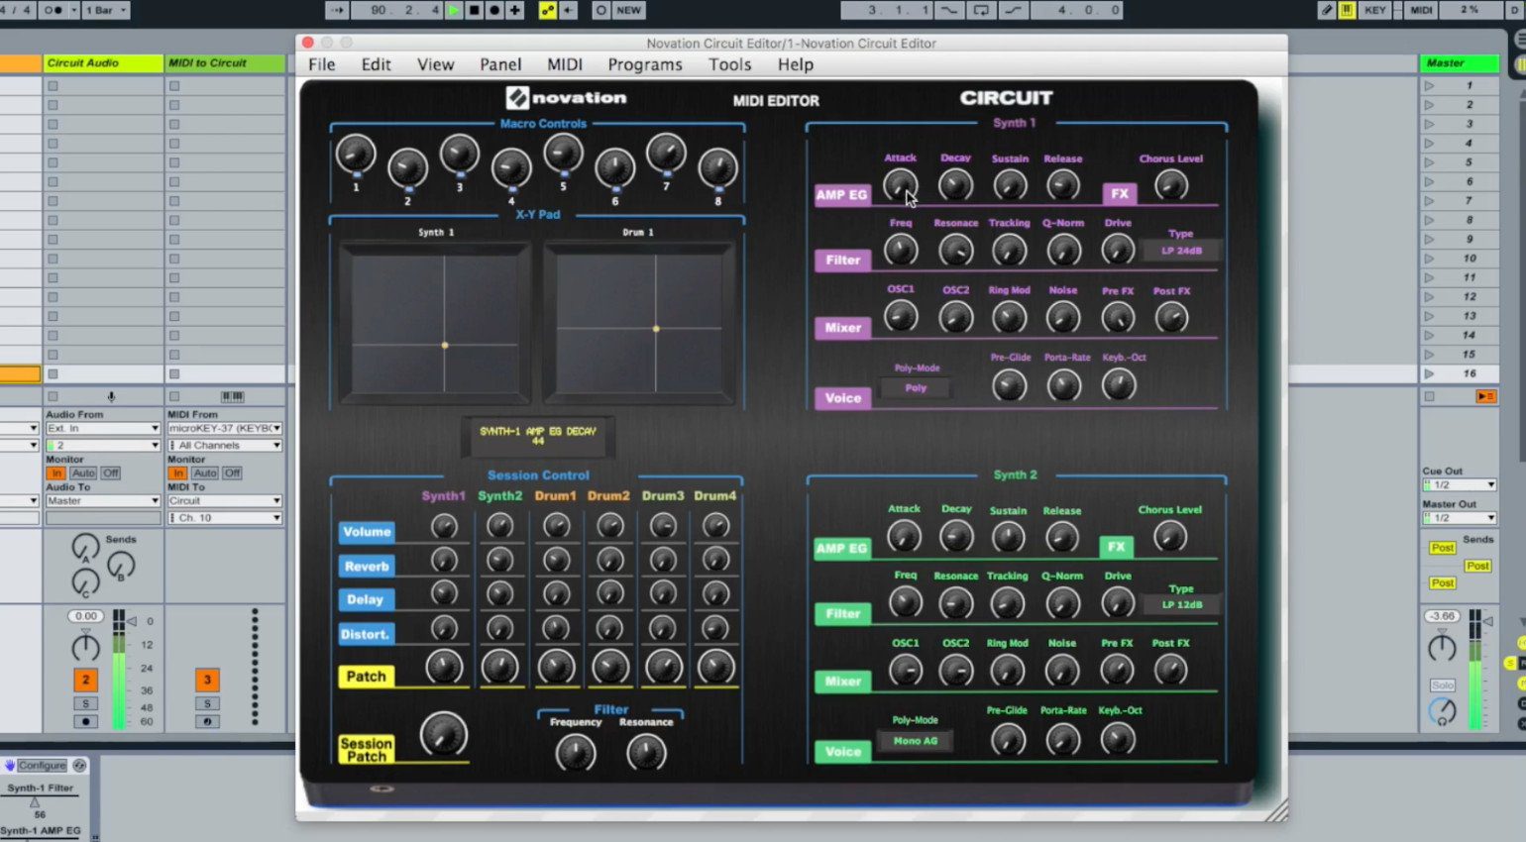Click the Session Patch knob
This screenshot has width=1526, height=842.
[x=444, y=736]
